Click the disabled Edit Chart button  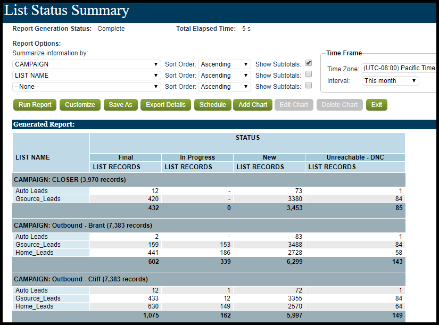[x=294, y=105]
